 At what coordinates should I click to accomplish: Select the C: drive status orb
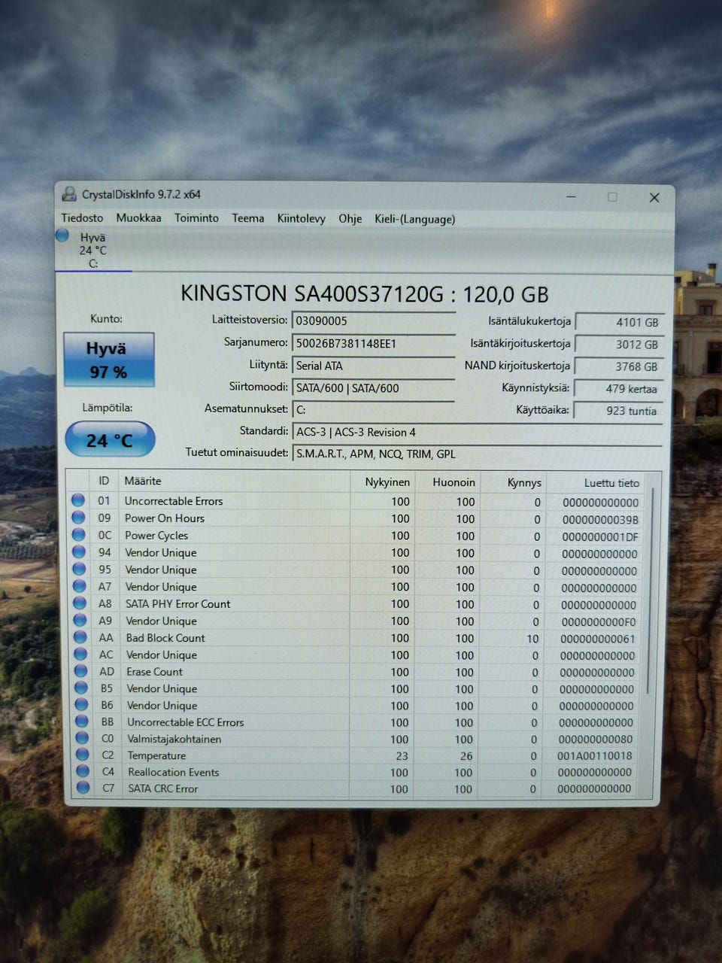(62, 235)
